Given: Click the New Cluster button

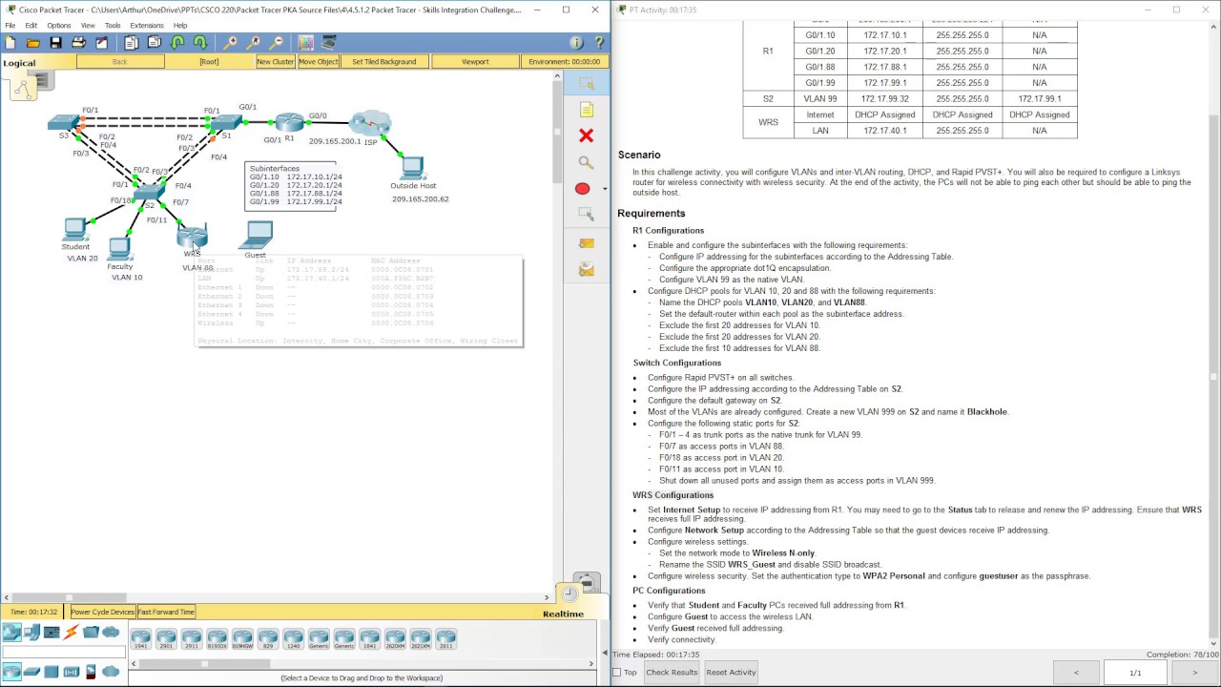Looking at the screenshot, I should coord(276,61).
